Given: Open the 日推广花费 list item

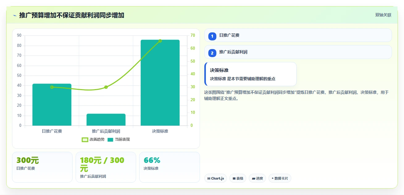Looking at the screenshot, I should 298,35.
